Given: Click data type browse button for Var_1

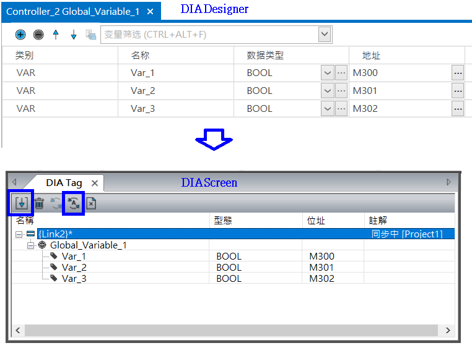Looking at the screenshot, I should pos(341,73).
